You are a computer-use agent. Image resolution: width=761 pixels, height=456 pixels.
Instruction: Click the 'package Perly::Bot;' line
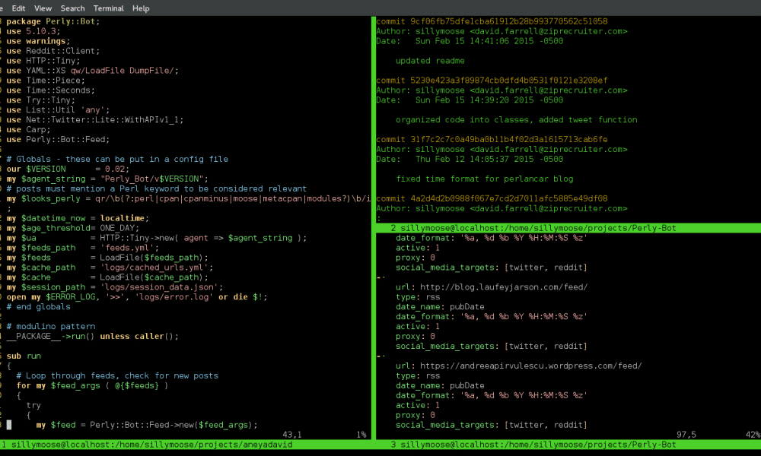(x=53, y=21)
